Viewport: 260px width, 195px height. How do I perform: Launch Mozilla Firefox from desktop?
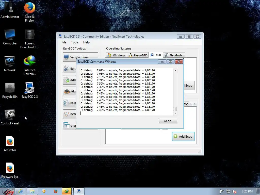tap(29, 12)
